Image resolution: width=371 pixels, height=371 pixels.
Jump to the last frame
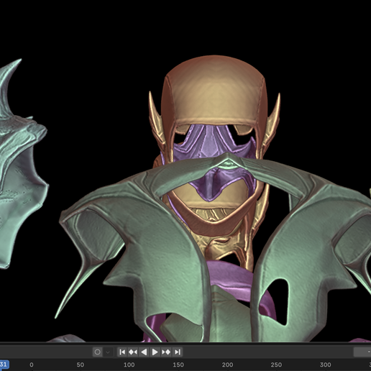(x=178, y=352)
